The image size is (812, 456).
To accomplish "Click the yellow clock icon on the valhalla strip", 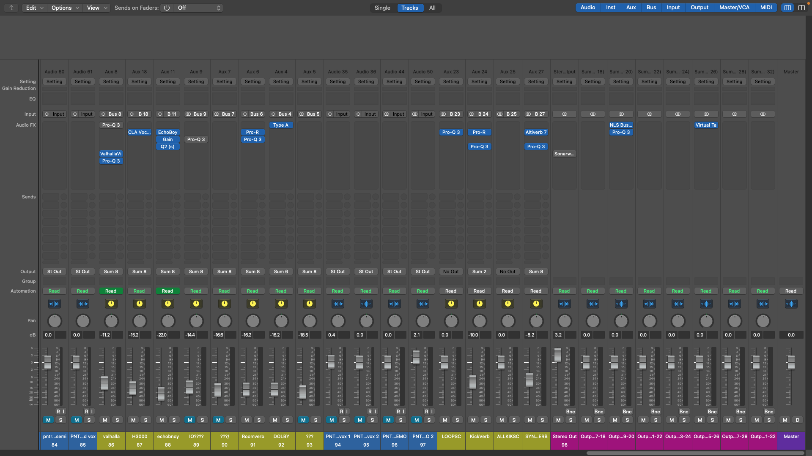I will 111,304.
